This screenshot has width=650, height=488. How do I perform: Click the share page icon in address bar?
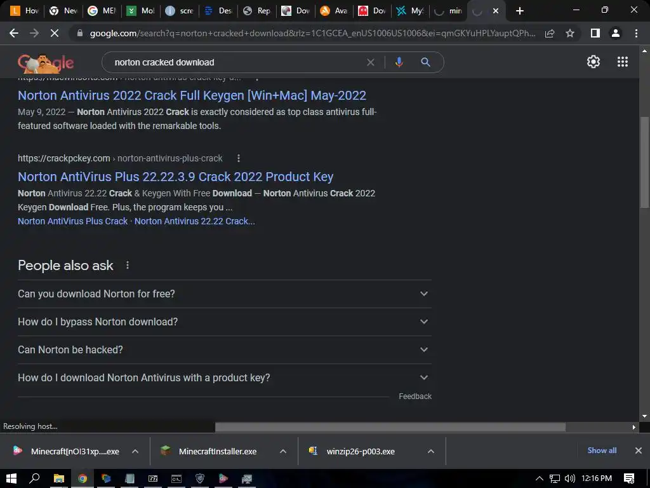click(550, 33)
